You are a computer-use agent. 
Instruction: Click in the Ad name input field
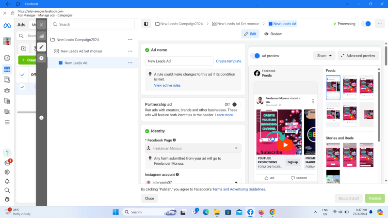[x=179, y=61]
